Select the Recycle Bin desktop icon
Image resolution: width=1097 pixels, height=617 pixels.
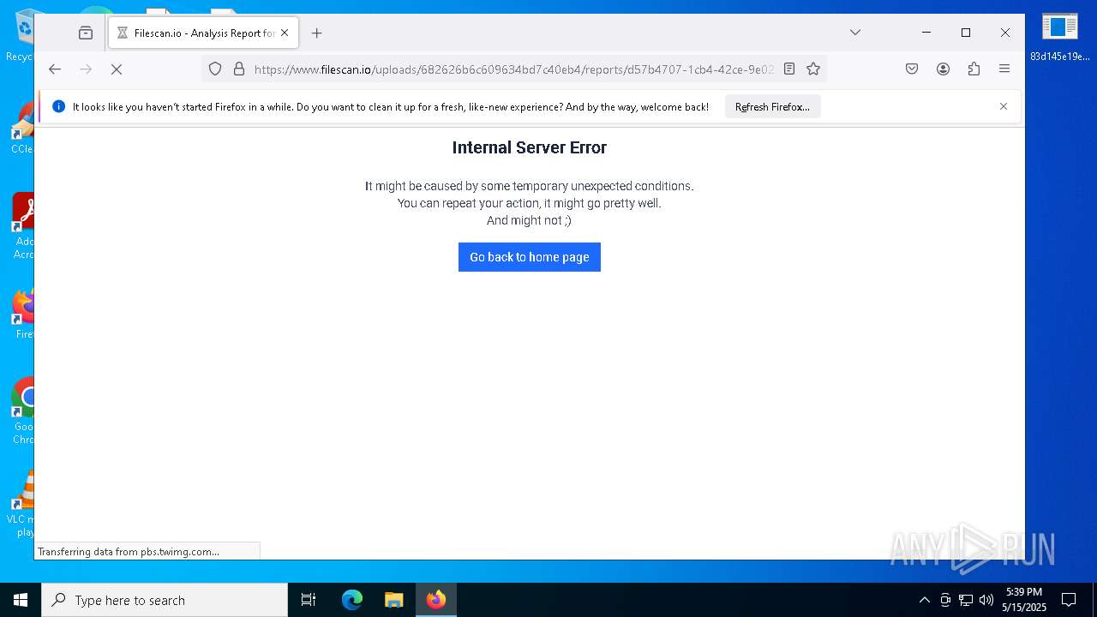point(19,35)
